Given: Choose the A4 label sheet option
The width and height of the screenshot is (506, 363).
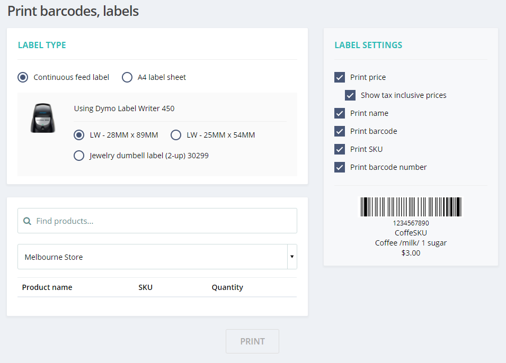Looking at the screenshot, I should tap(127, 77).
